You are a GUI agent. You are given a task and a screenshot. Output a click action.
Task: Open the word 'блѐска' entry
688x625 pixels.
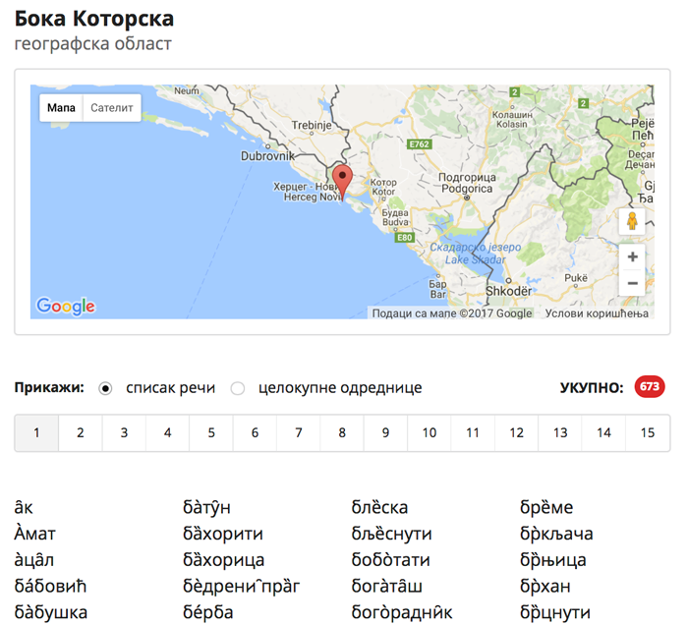click(379, 508)
